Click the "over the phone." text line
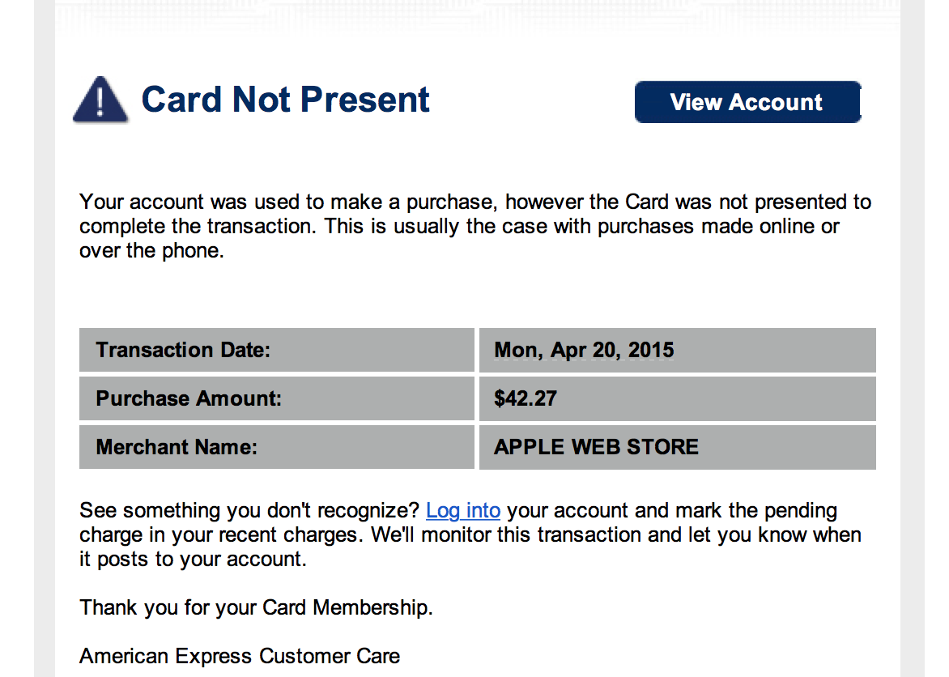The width and height of the screenshot is (949, 677). (x=151, y=251)
